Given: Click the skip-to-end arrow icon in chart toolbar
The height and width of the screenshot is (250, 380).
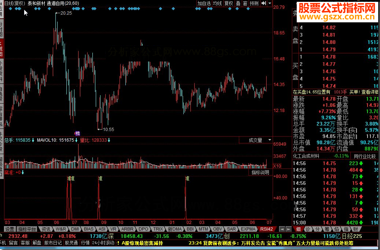Looking at the screenshot, I should coord(264,3).
